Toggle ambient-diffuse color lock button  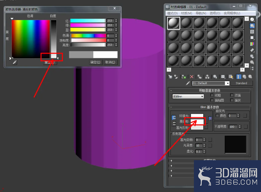174,118
